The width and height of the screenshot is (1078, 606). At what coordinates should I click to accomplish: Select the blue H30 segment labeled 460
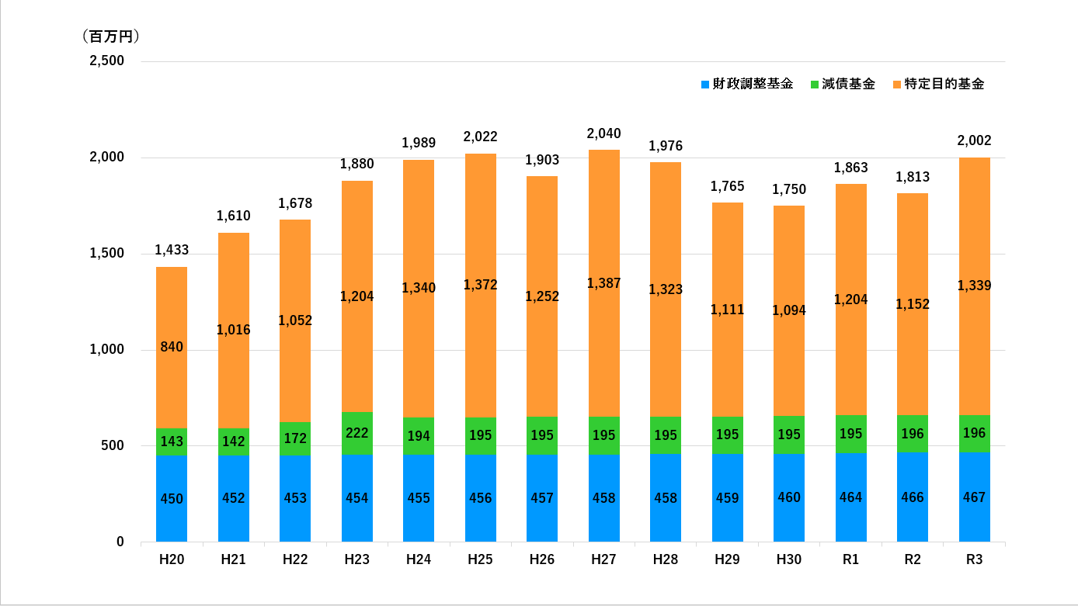tap(789, 497)
